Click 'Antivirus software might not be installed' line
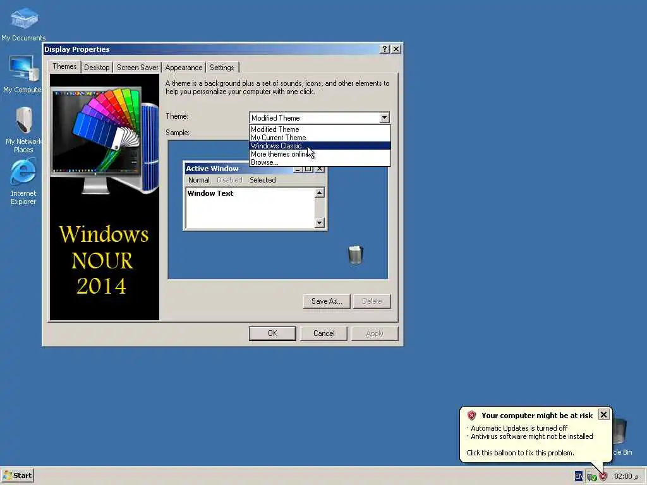The height and width of the screenshot is (485, 647). 531,436
